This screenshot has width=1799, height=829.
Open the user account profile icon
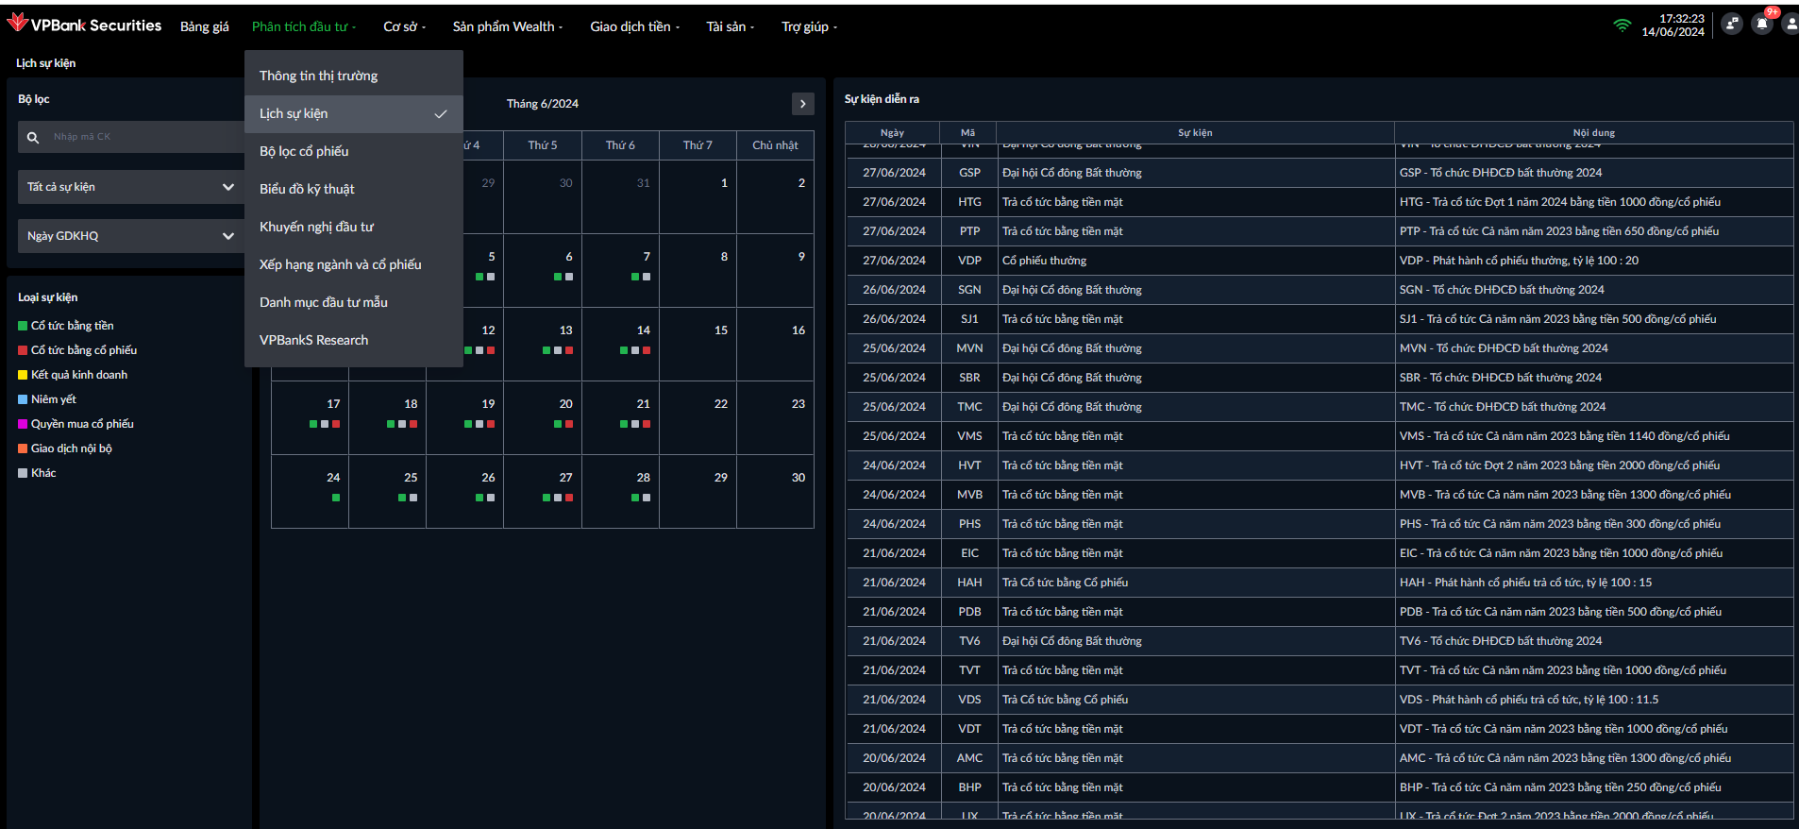point(1790,25)
